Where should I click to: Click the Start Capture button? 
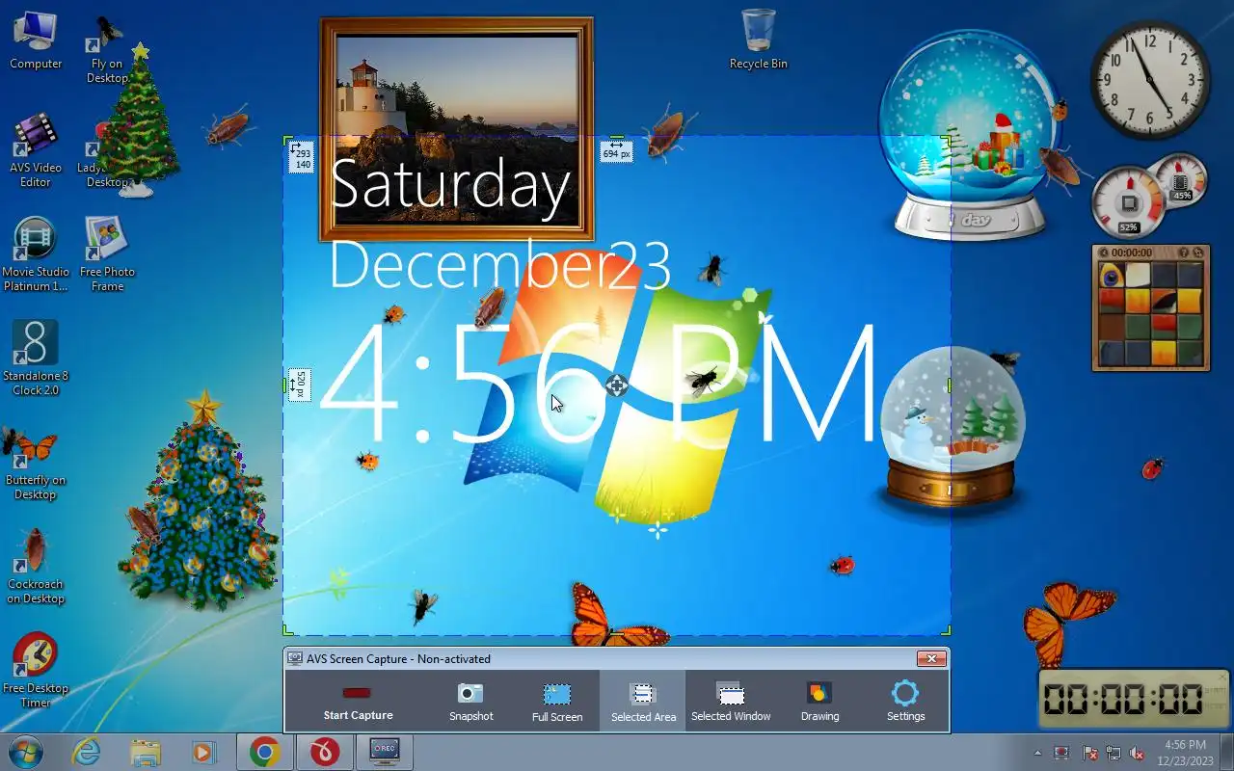tap(358, 701)
